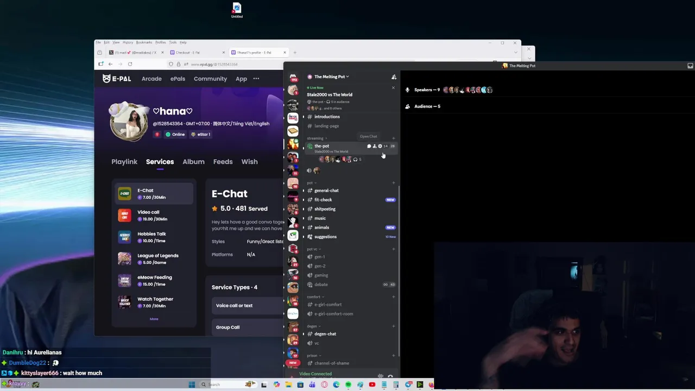Click E-Pal logo in site header
The image size is (695, 391).
tap(117, 79)
